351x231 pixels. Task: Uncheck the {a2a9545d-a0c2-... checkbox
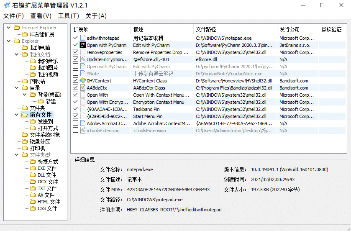76,116
